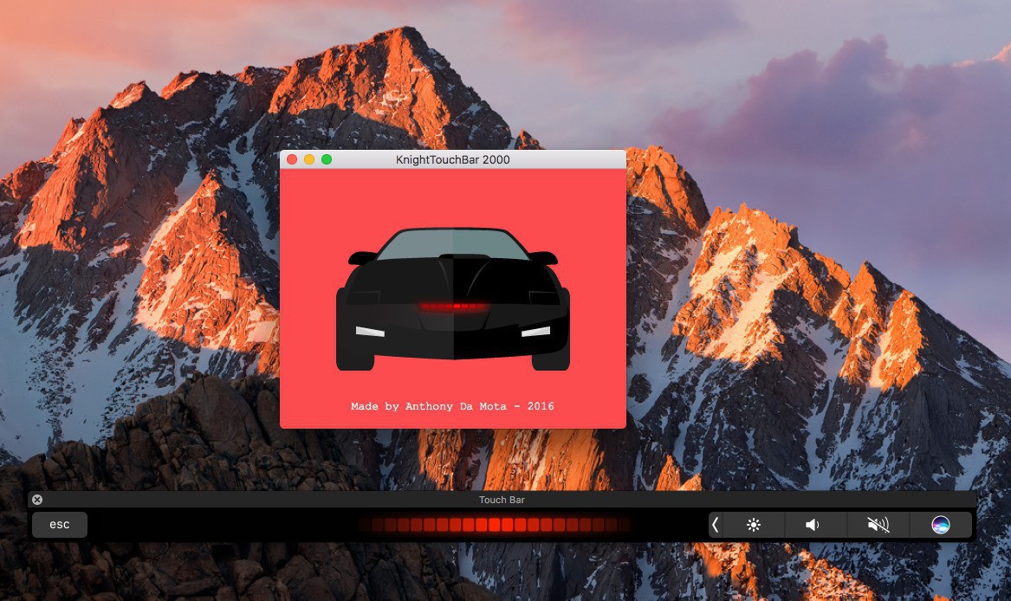The image size is (1011, 601).
Task: Tap the brightness sun icon
Action: click(753, 525)
